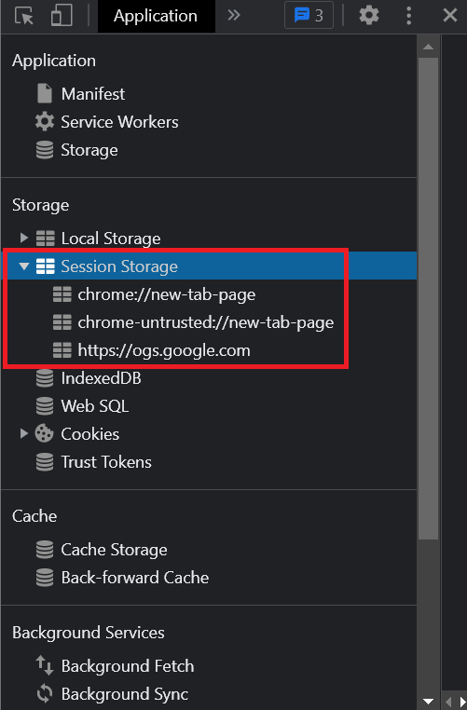Toggle the device toolbar icon
This screenshot has height=710, width=467.
pyautogui.click(x=62, y=16)
